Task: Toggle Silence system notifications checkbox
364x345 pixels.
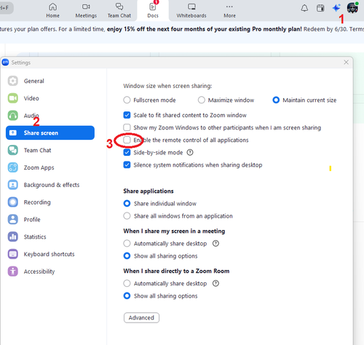Action: point(127,164)
